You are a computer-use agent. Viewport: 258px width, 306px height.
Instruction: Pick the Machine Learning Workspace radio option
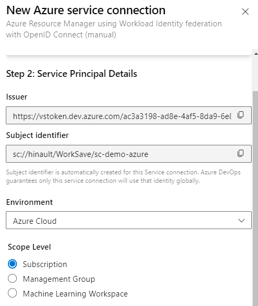pos(12,293)
